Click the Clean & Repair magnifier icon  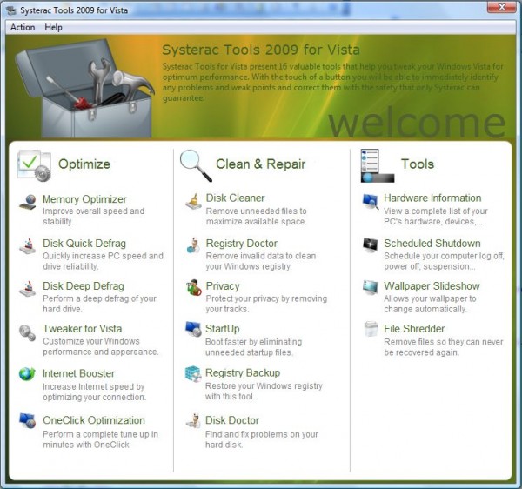tap(196, 166)
